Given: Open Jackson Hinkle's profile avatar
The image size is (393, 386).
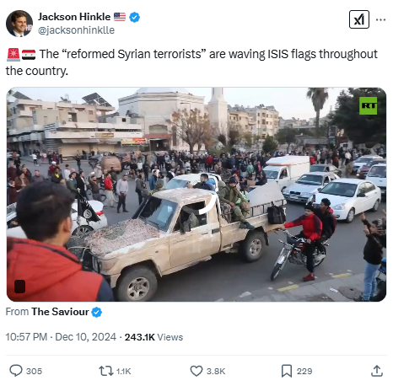Looking at the screenshot, I should (19, 24).
